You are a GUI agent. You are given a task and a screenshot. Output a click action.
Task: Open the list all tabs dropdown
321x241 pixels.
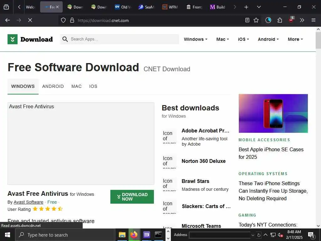259,7
